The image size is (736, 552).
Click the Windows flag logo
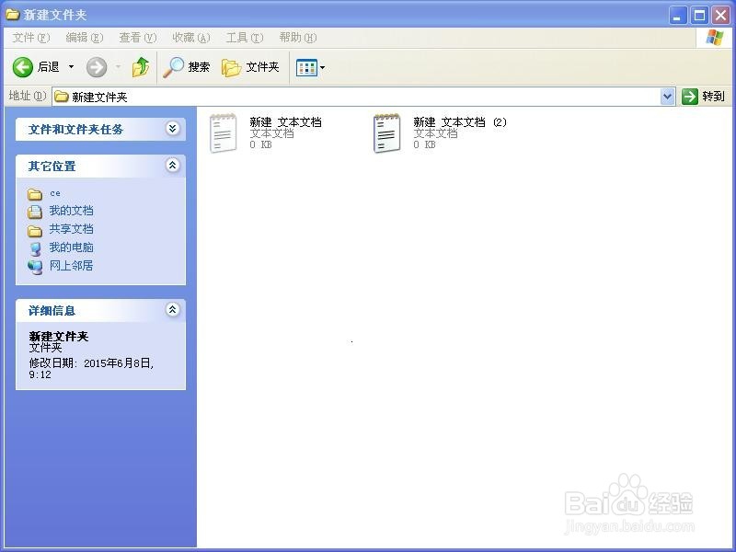tap(715, 38)
